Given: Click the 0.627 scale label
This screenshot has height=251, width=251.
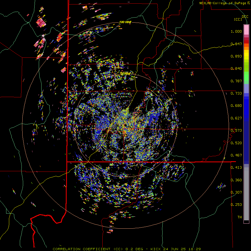Looking at the screenshot, I should [236, 118].
